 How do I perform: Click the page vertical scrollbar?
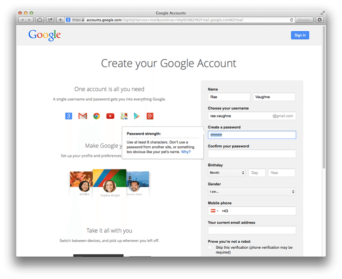point(324,97)
